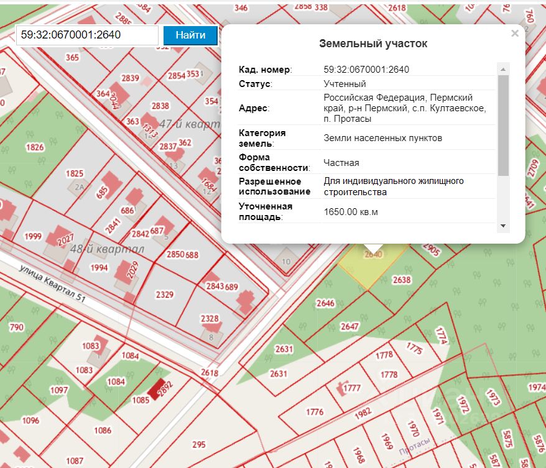Click parcel 1826 in the green area
This screenshot has height=468, width=546.
[x=35, y=147]
